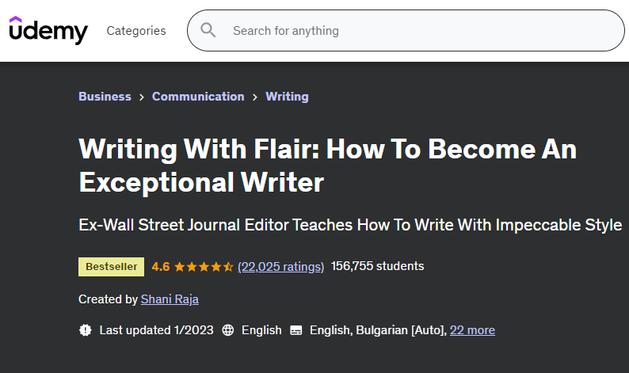Click the chevron after Communication breadcrumb
Image resolution: width=629 pixels, height=373 pixels.
pos(255,97)
